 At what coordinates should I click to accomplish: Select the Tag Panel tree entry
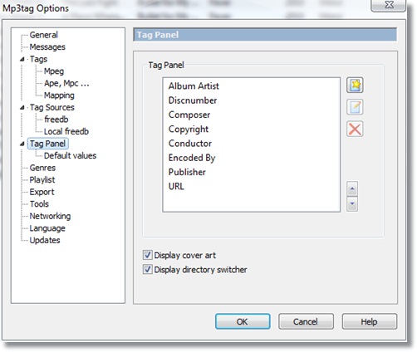pos(47,144)
